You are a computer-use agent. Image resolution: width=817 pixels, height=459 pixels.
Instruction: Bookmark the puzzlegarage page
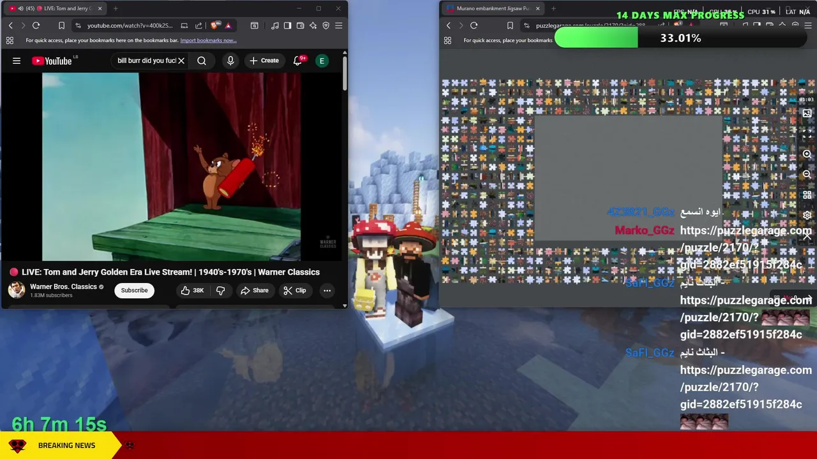click(510, 25)
